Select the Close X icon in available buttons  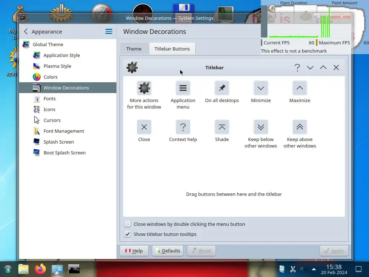tap(144, 127)
